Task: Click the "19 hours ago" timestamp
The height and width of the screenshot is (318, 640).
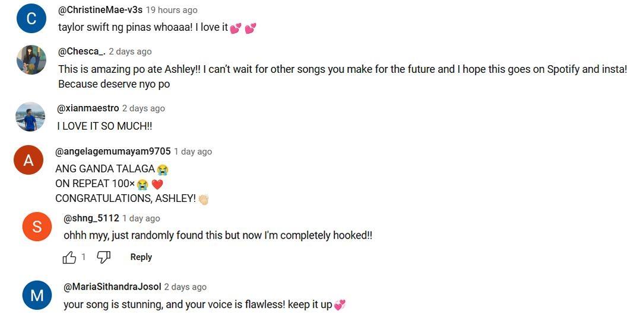Action: (x=172, y=10)
